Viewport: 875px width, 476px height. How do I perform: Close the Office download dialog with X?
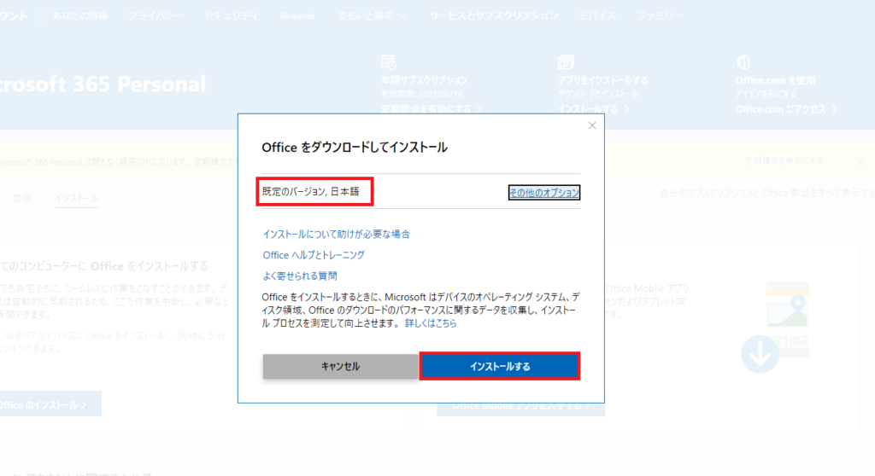(x=592, y=125)
